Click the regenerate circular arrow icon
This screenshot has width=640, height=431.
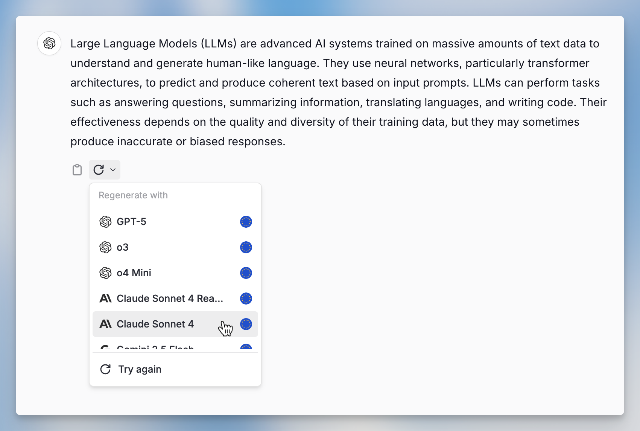(x=99, y=170)
